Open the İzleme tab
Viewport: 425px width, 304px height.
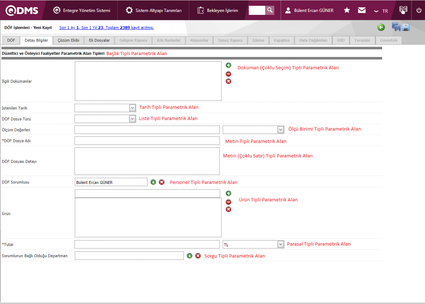[x=258, y=40]
